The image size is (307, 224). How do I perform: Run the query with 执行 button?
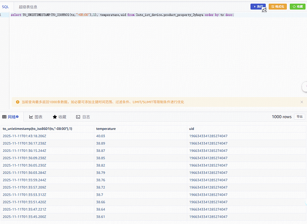[x=258, y=7]
